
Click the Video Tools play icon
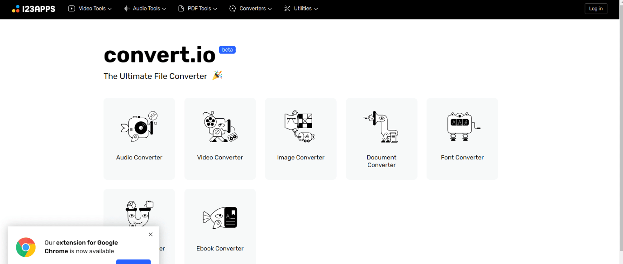pos(71,9)
